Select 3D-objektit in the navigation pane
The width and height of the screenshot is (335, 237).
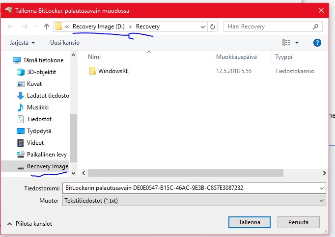41,72
